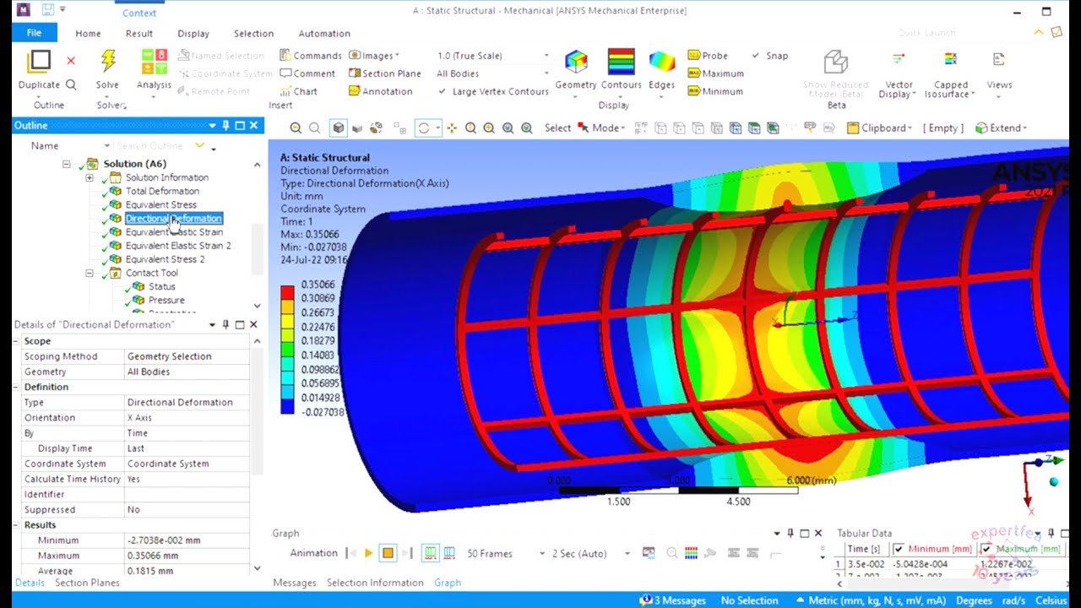Click the dark blue bottom legend color band
The image size is (1081, 608).
(288, 407)
